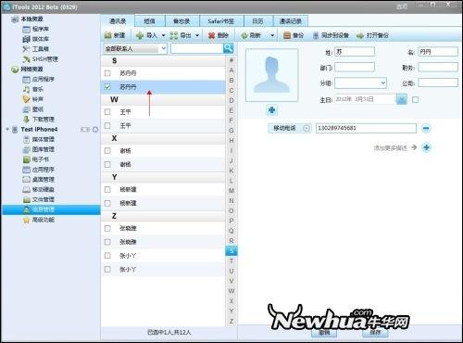Image resolution: width=463 pixels, height=343 pixels.
Task: Switch to the 日历 tab
Action: click(257, 21)
